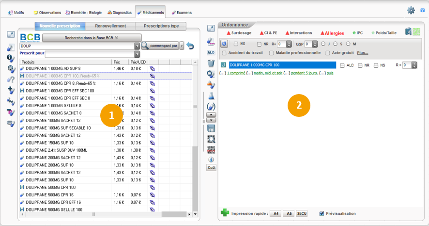This screenshot has width=429, height=226.
Task: Click the blue help question mark icon
Action: (x=422, y=10)
